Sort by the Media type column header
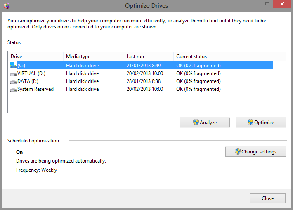 coord(94,57)
